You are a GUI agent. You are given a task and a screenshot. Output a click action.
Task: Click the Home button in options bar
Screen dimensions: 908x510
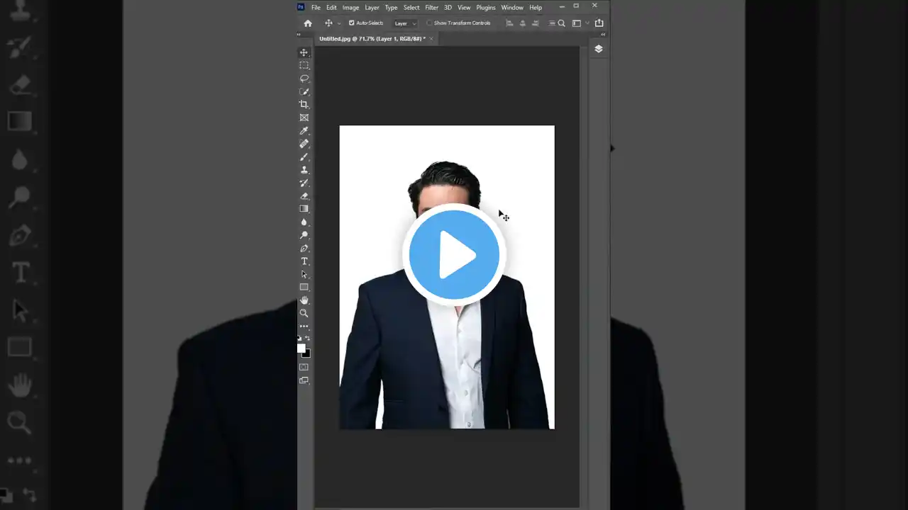pos(308,23)
